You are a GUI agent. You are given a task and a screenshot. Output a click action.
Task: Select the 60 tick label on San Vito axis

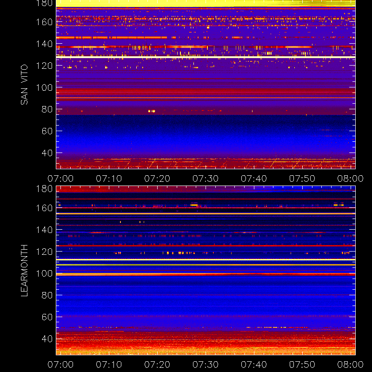click(47, 131)
